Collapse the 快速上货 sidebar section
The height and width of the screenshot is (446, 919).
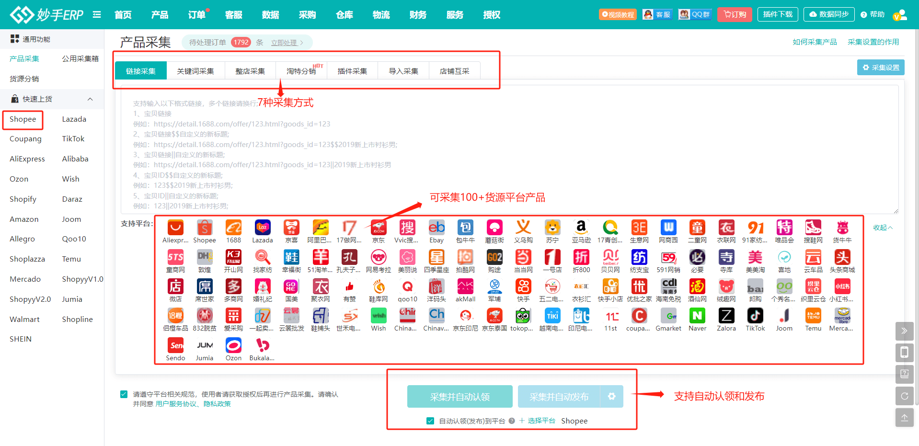pyautogui.click(x=90, y=99)
